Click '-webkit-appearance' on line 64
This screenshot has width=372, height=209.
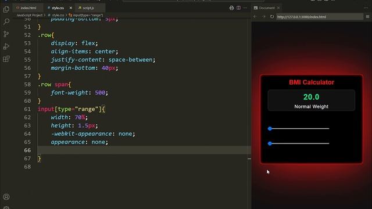(81, 134)
